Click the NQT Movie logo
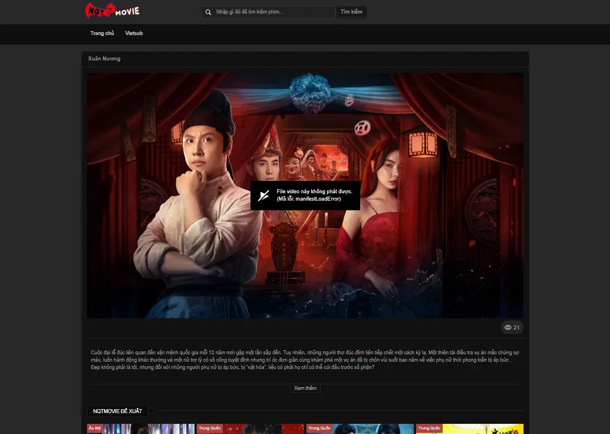Viewport: 610px width, 434px height. click(112, 11)
